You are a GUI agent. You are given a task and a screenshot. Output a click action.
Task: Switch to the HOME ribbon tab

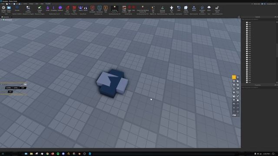pos(25,4)
